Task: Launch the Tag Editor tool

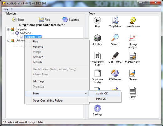Action: [115, 21]
